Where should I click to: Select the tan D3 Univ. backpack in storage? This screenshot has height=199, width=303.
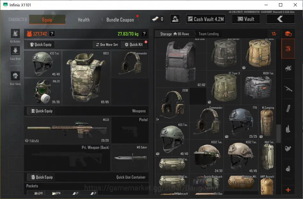258,54
